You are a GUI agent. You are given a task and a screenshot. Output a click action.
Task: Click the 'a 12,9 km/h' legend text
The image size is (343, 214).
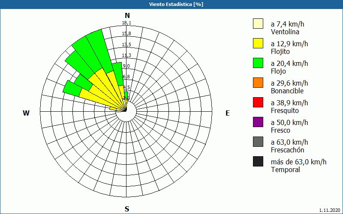[289, 44]
